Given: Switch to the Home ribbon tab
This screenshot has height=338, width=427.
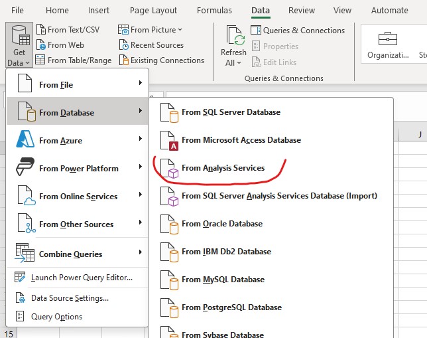Looking at the screenshot, I should pos(57,11).
